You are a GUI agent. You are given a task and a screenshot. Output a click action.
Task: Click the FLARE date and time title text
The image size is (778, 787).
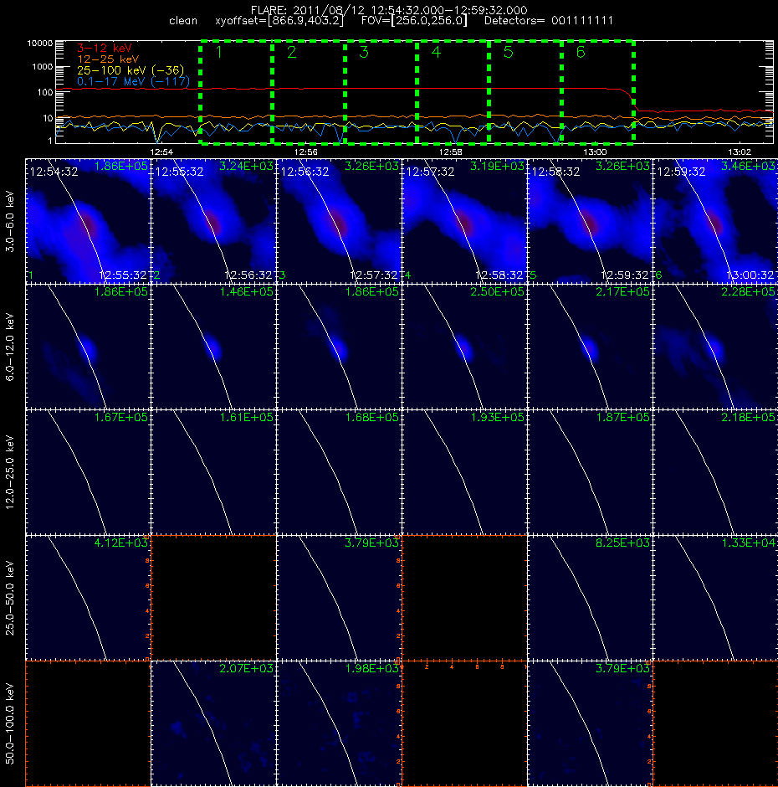coord(389,10)
